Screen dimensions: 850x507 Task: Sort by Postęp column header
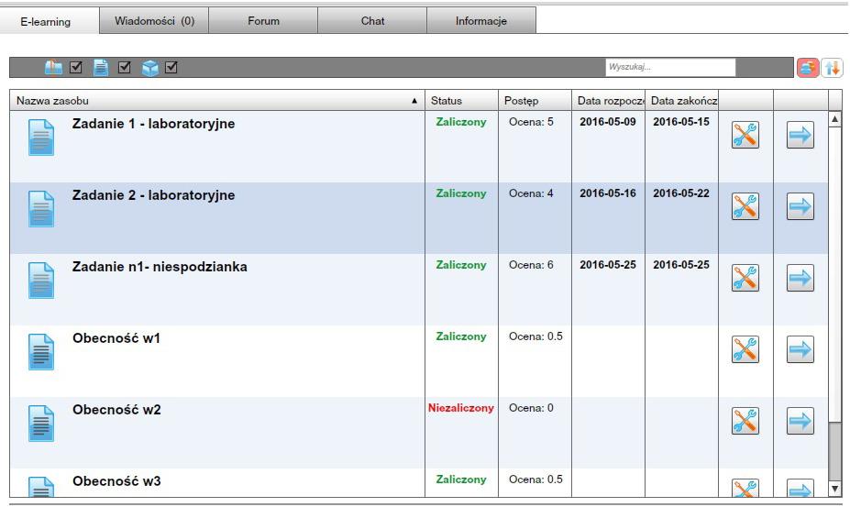click(x=535, y=100)
